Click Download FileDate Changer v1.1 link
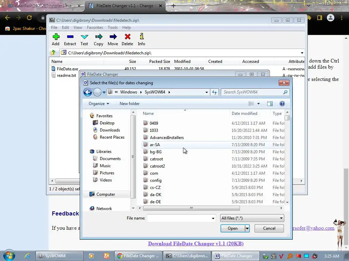The width and height of the screenshot is (349, 261). (196, 244)
